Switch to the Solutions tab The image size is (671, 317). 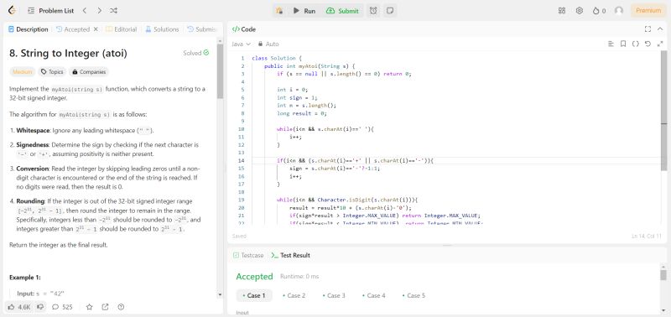(162, 29)
